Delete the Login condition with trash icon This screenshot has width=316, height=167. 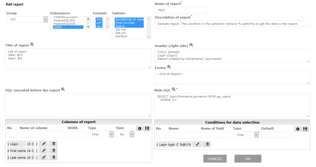207,144
